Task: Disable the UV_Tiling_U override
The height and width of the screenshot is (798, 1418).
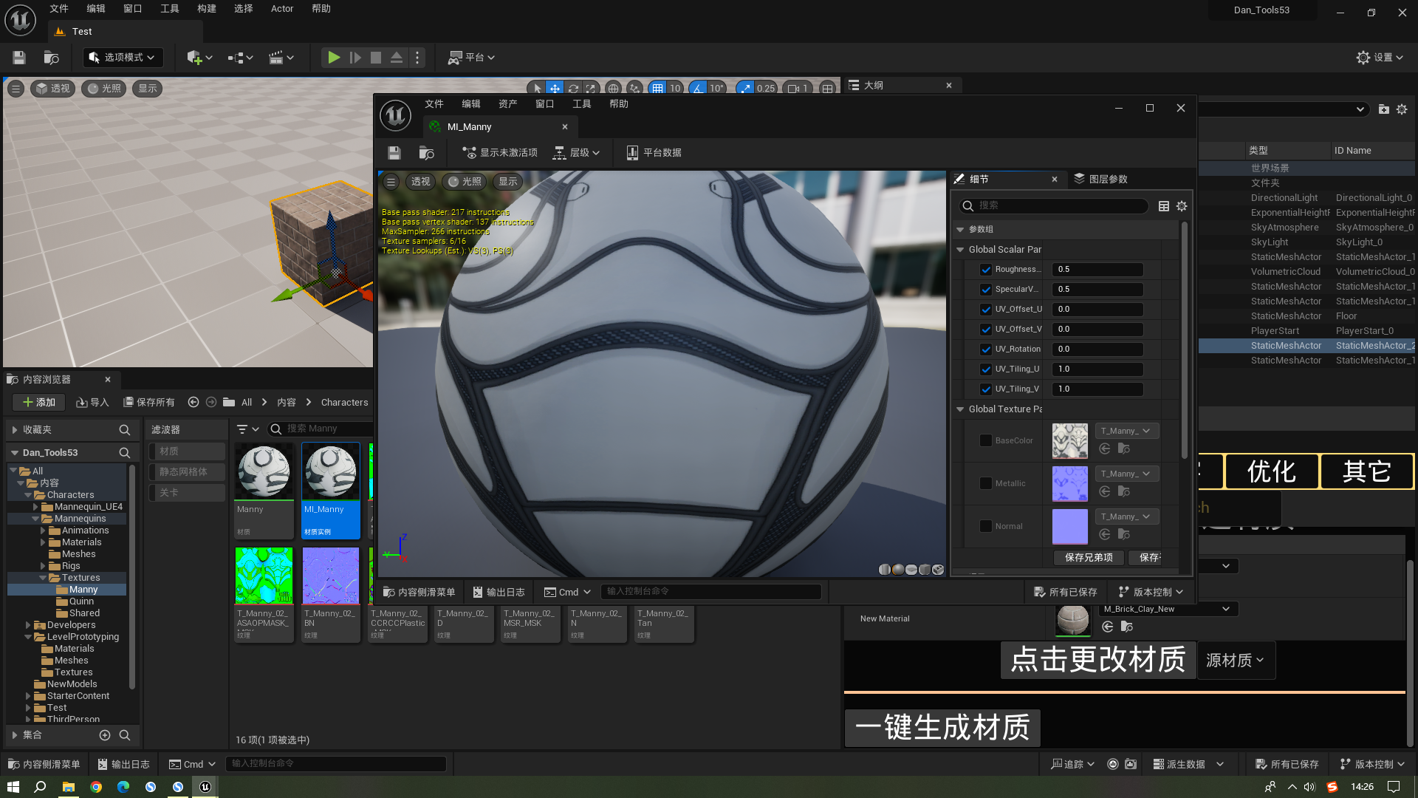Action: point(986,369)
